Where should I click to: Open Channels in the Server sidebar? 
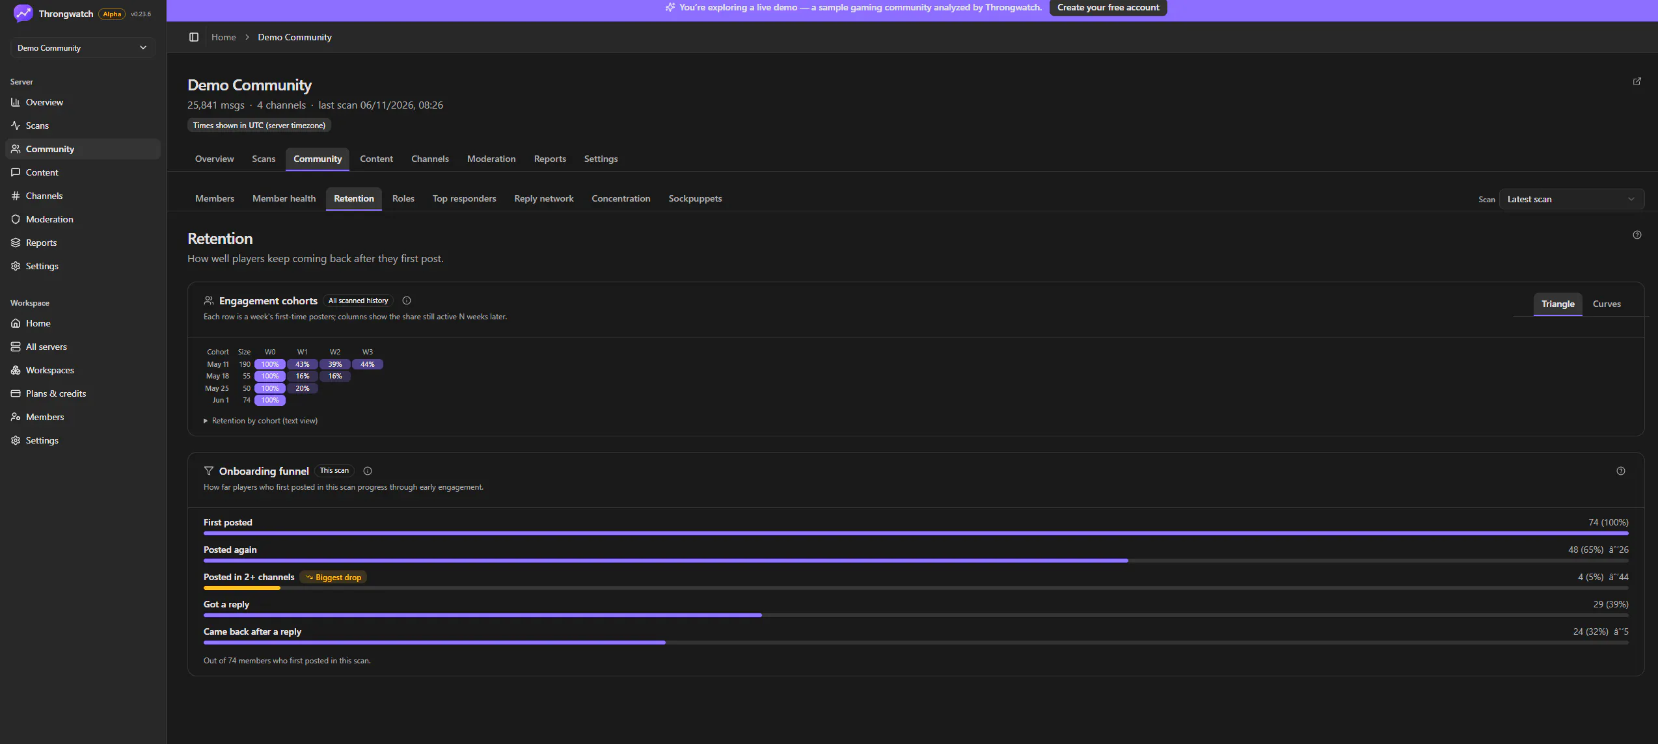pos(83,196)
